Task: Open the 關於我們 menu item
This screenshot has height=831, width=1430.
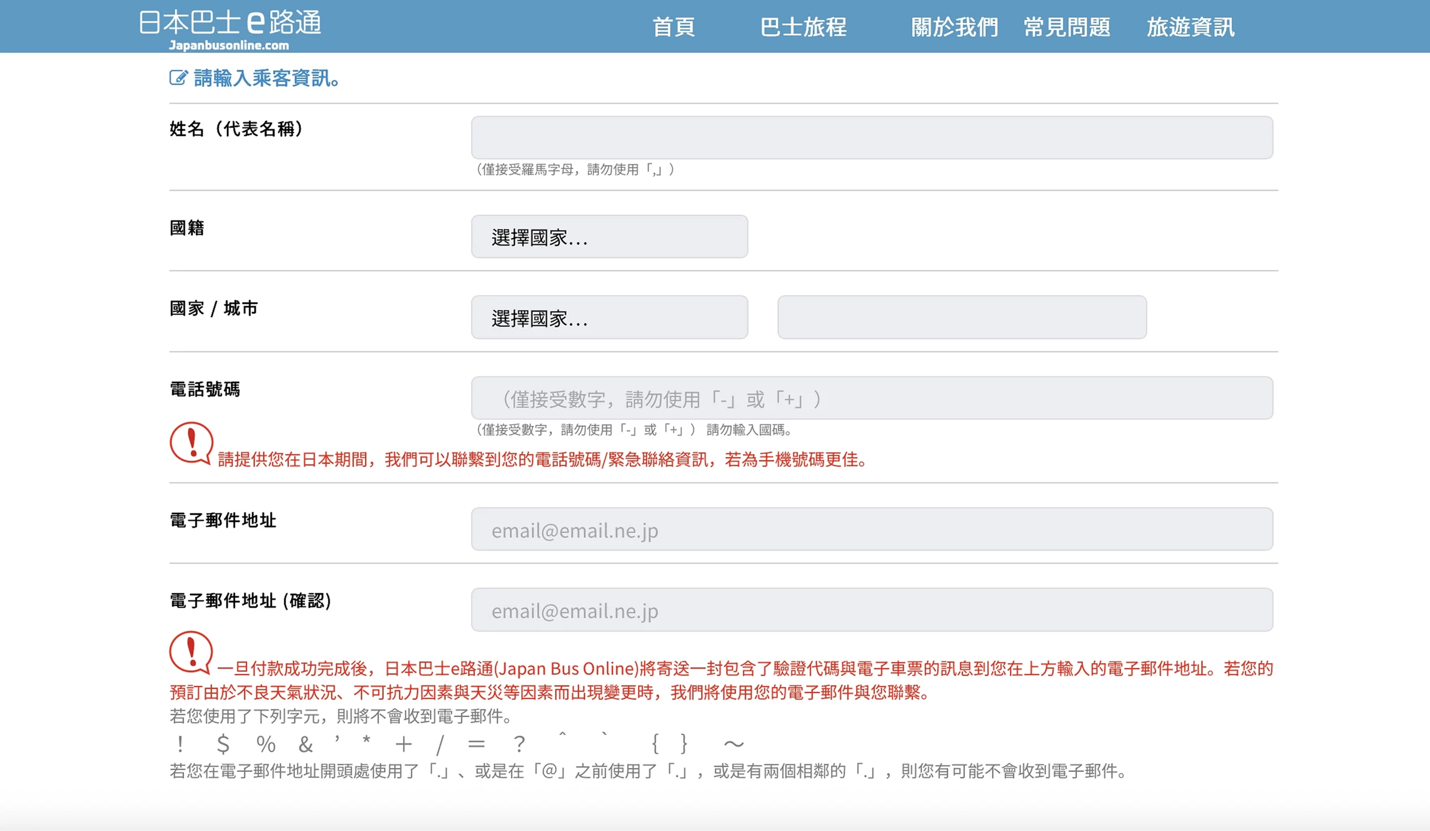Action: pyautogui.click(x=954, y=27)
